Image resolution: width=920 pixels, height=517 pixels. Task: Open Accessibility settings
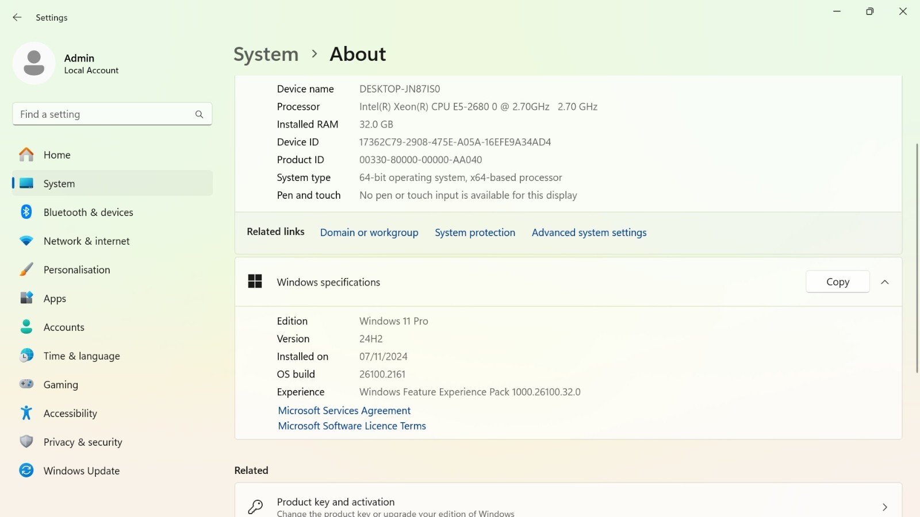(112, 413)
